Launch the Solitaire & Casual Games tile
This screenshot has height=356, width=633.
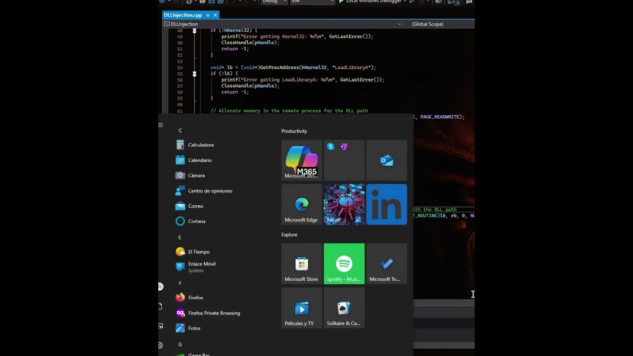[344, 308]
